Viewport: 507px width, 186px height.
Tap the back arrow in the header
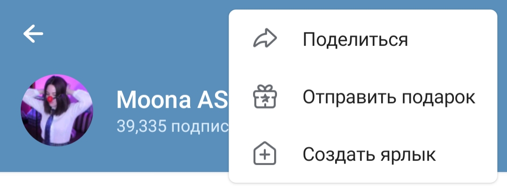[33, 34]
